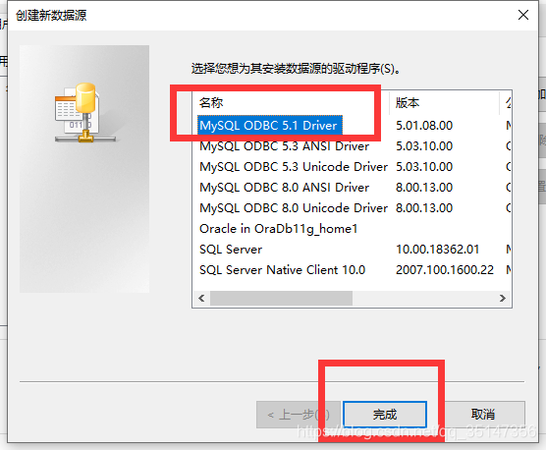Select MySQL ODBC 8.0 Unicode Driver

tap(294, 208)
